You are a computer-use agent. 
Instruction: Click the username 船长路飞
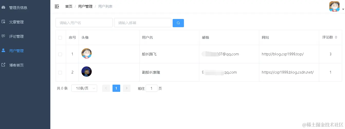click(x=149, y=54)
